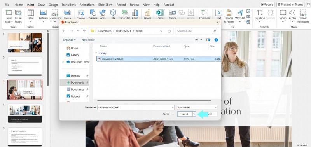Open Gallery in the navigation pane
The image size is (311, 147).
pyautogui.click(x=75, y=55)
